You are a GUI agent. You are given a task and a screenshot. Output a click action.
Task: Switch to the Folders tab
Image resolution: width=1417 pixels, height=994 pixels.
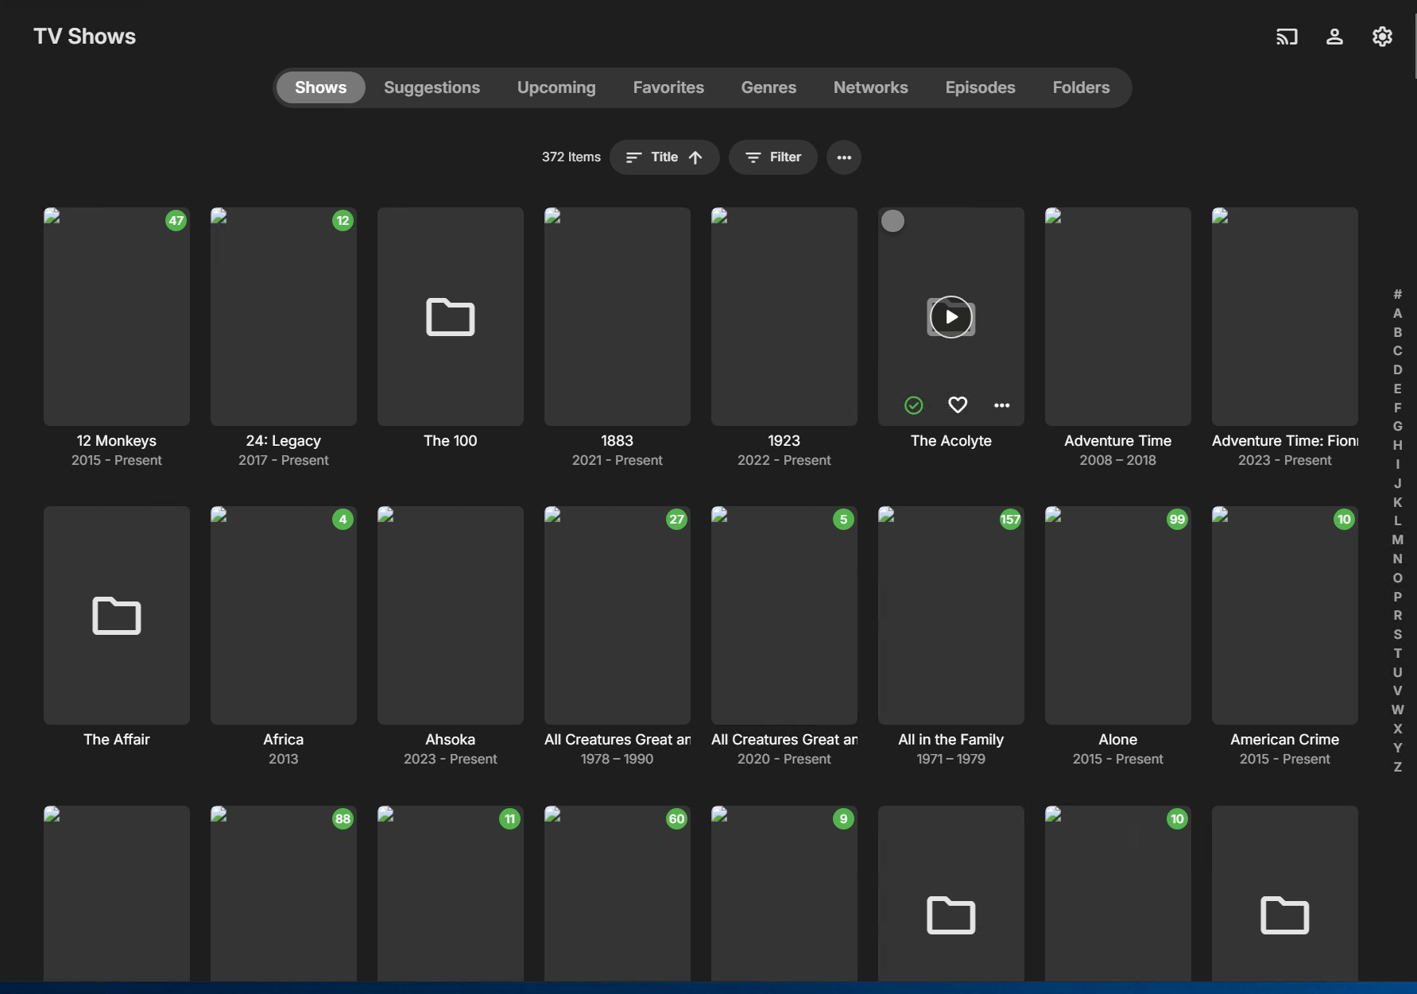[1081, 87]
